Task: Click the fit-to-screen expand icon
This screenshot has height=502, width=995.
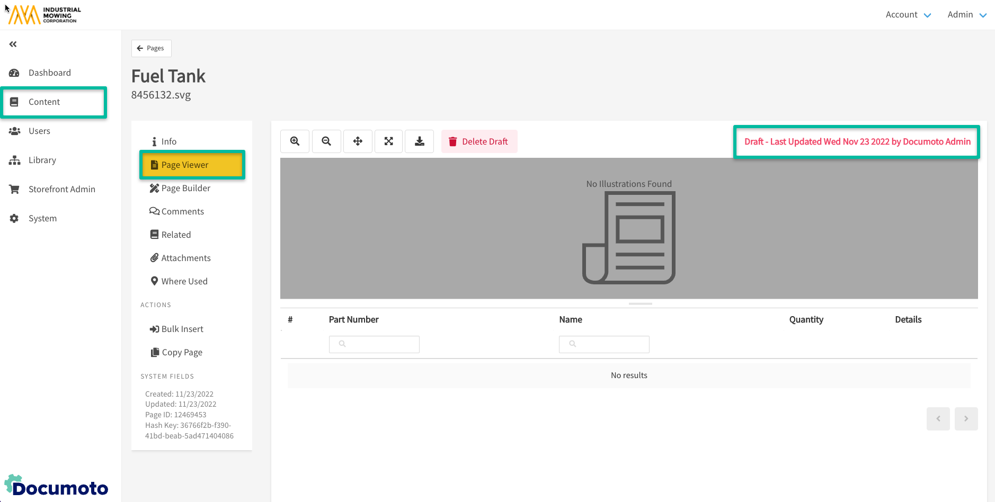Action: tap(388, 141)
